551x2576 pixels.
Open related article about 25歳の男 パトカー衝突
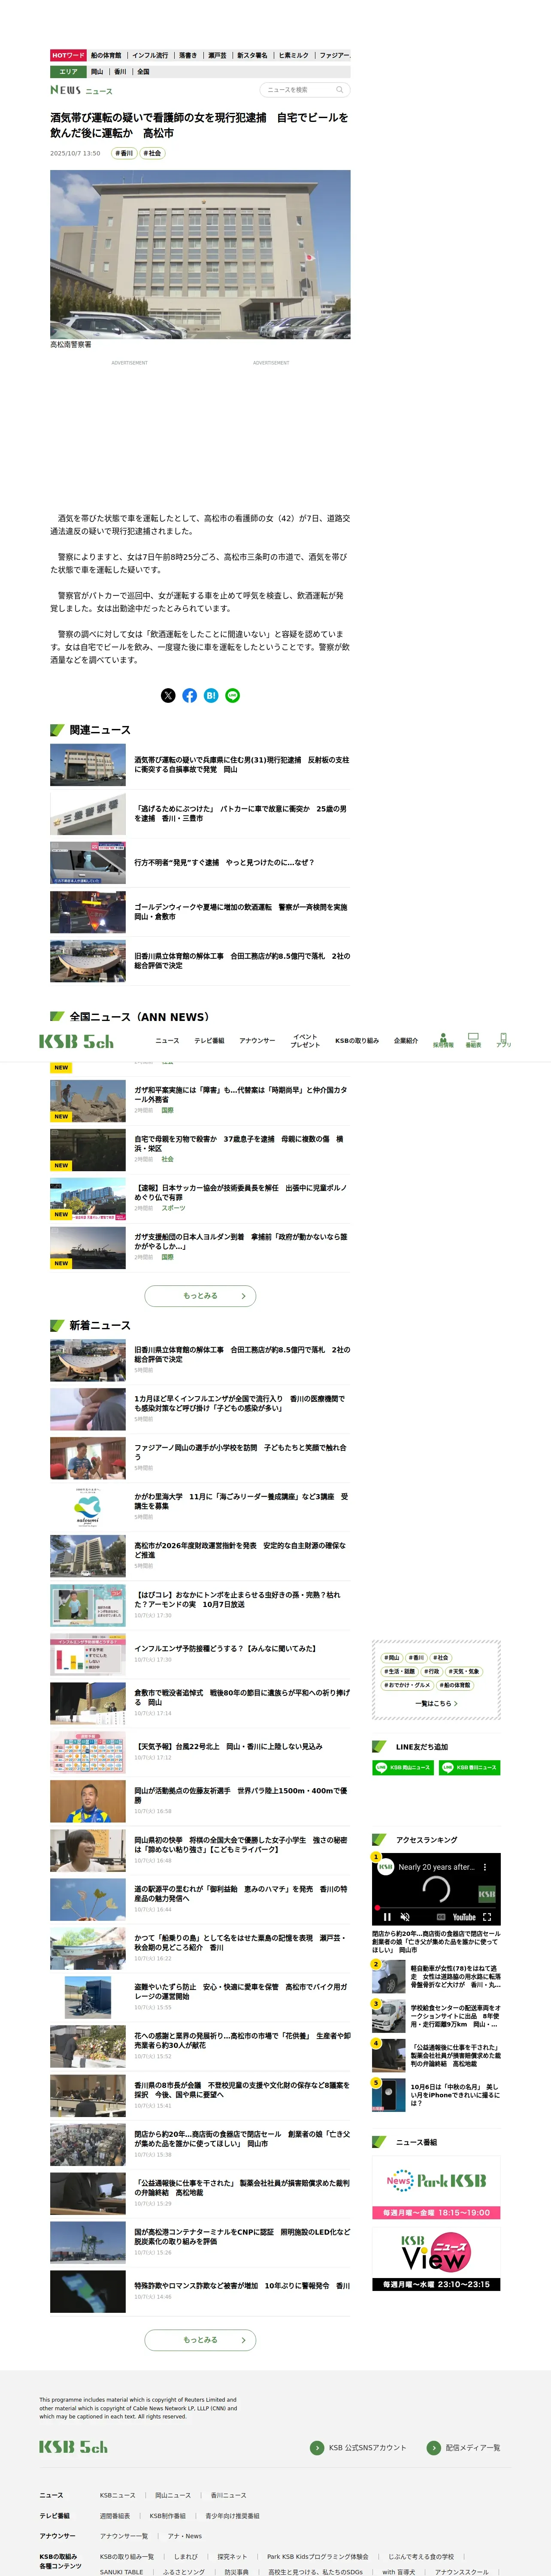[x=200, y=814]
